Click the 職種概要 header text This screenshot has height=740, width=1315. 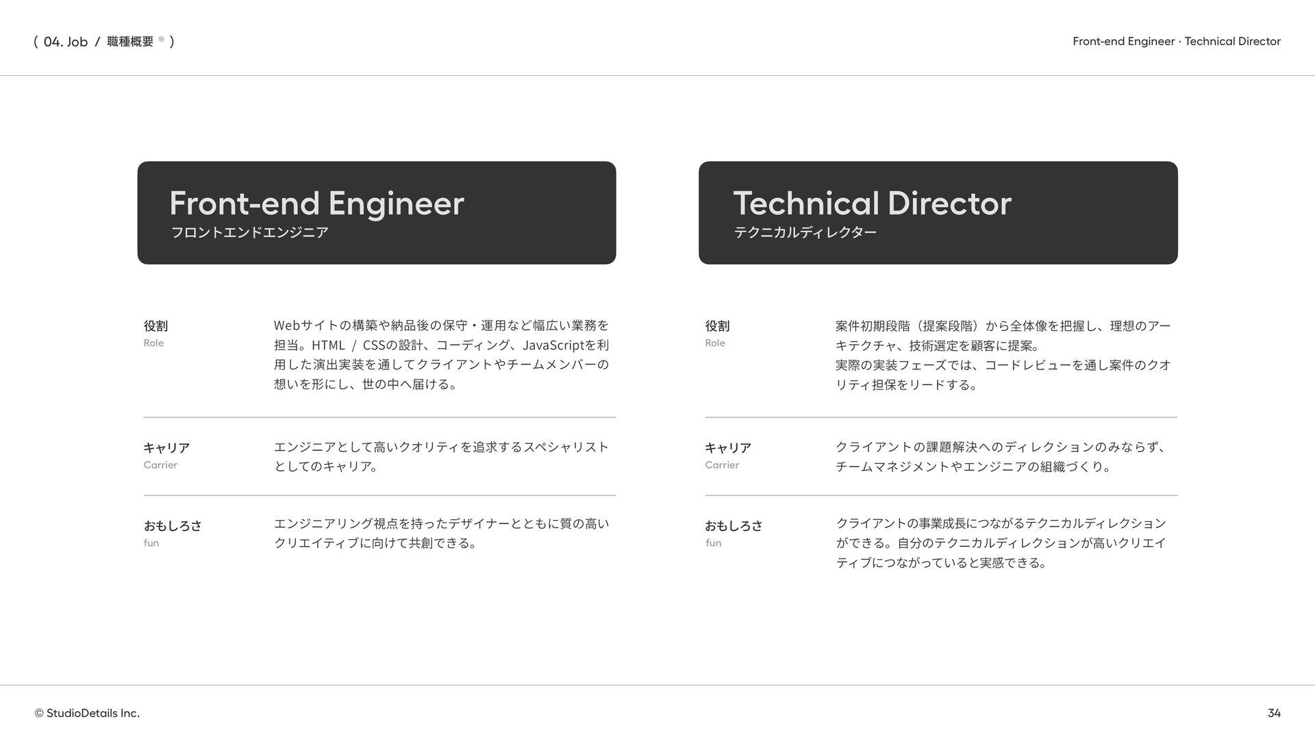coord(130,42)
